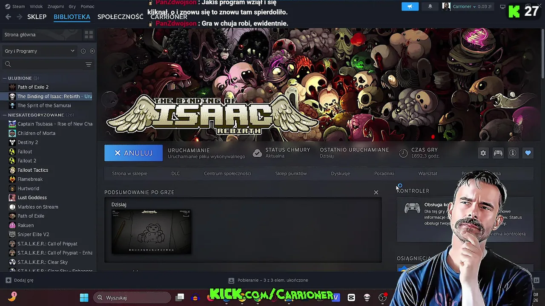The width and height of the screenshot is (545, 306).
Task: Focus the library search field
Action: (x=43, y=64)
